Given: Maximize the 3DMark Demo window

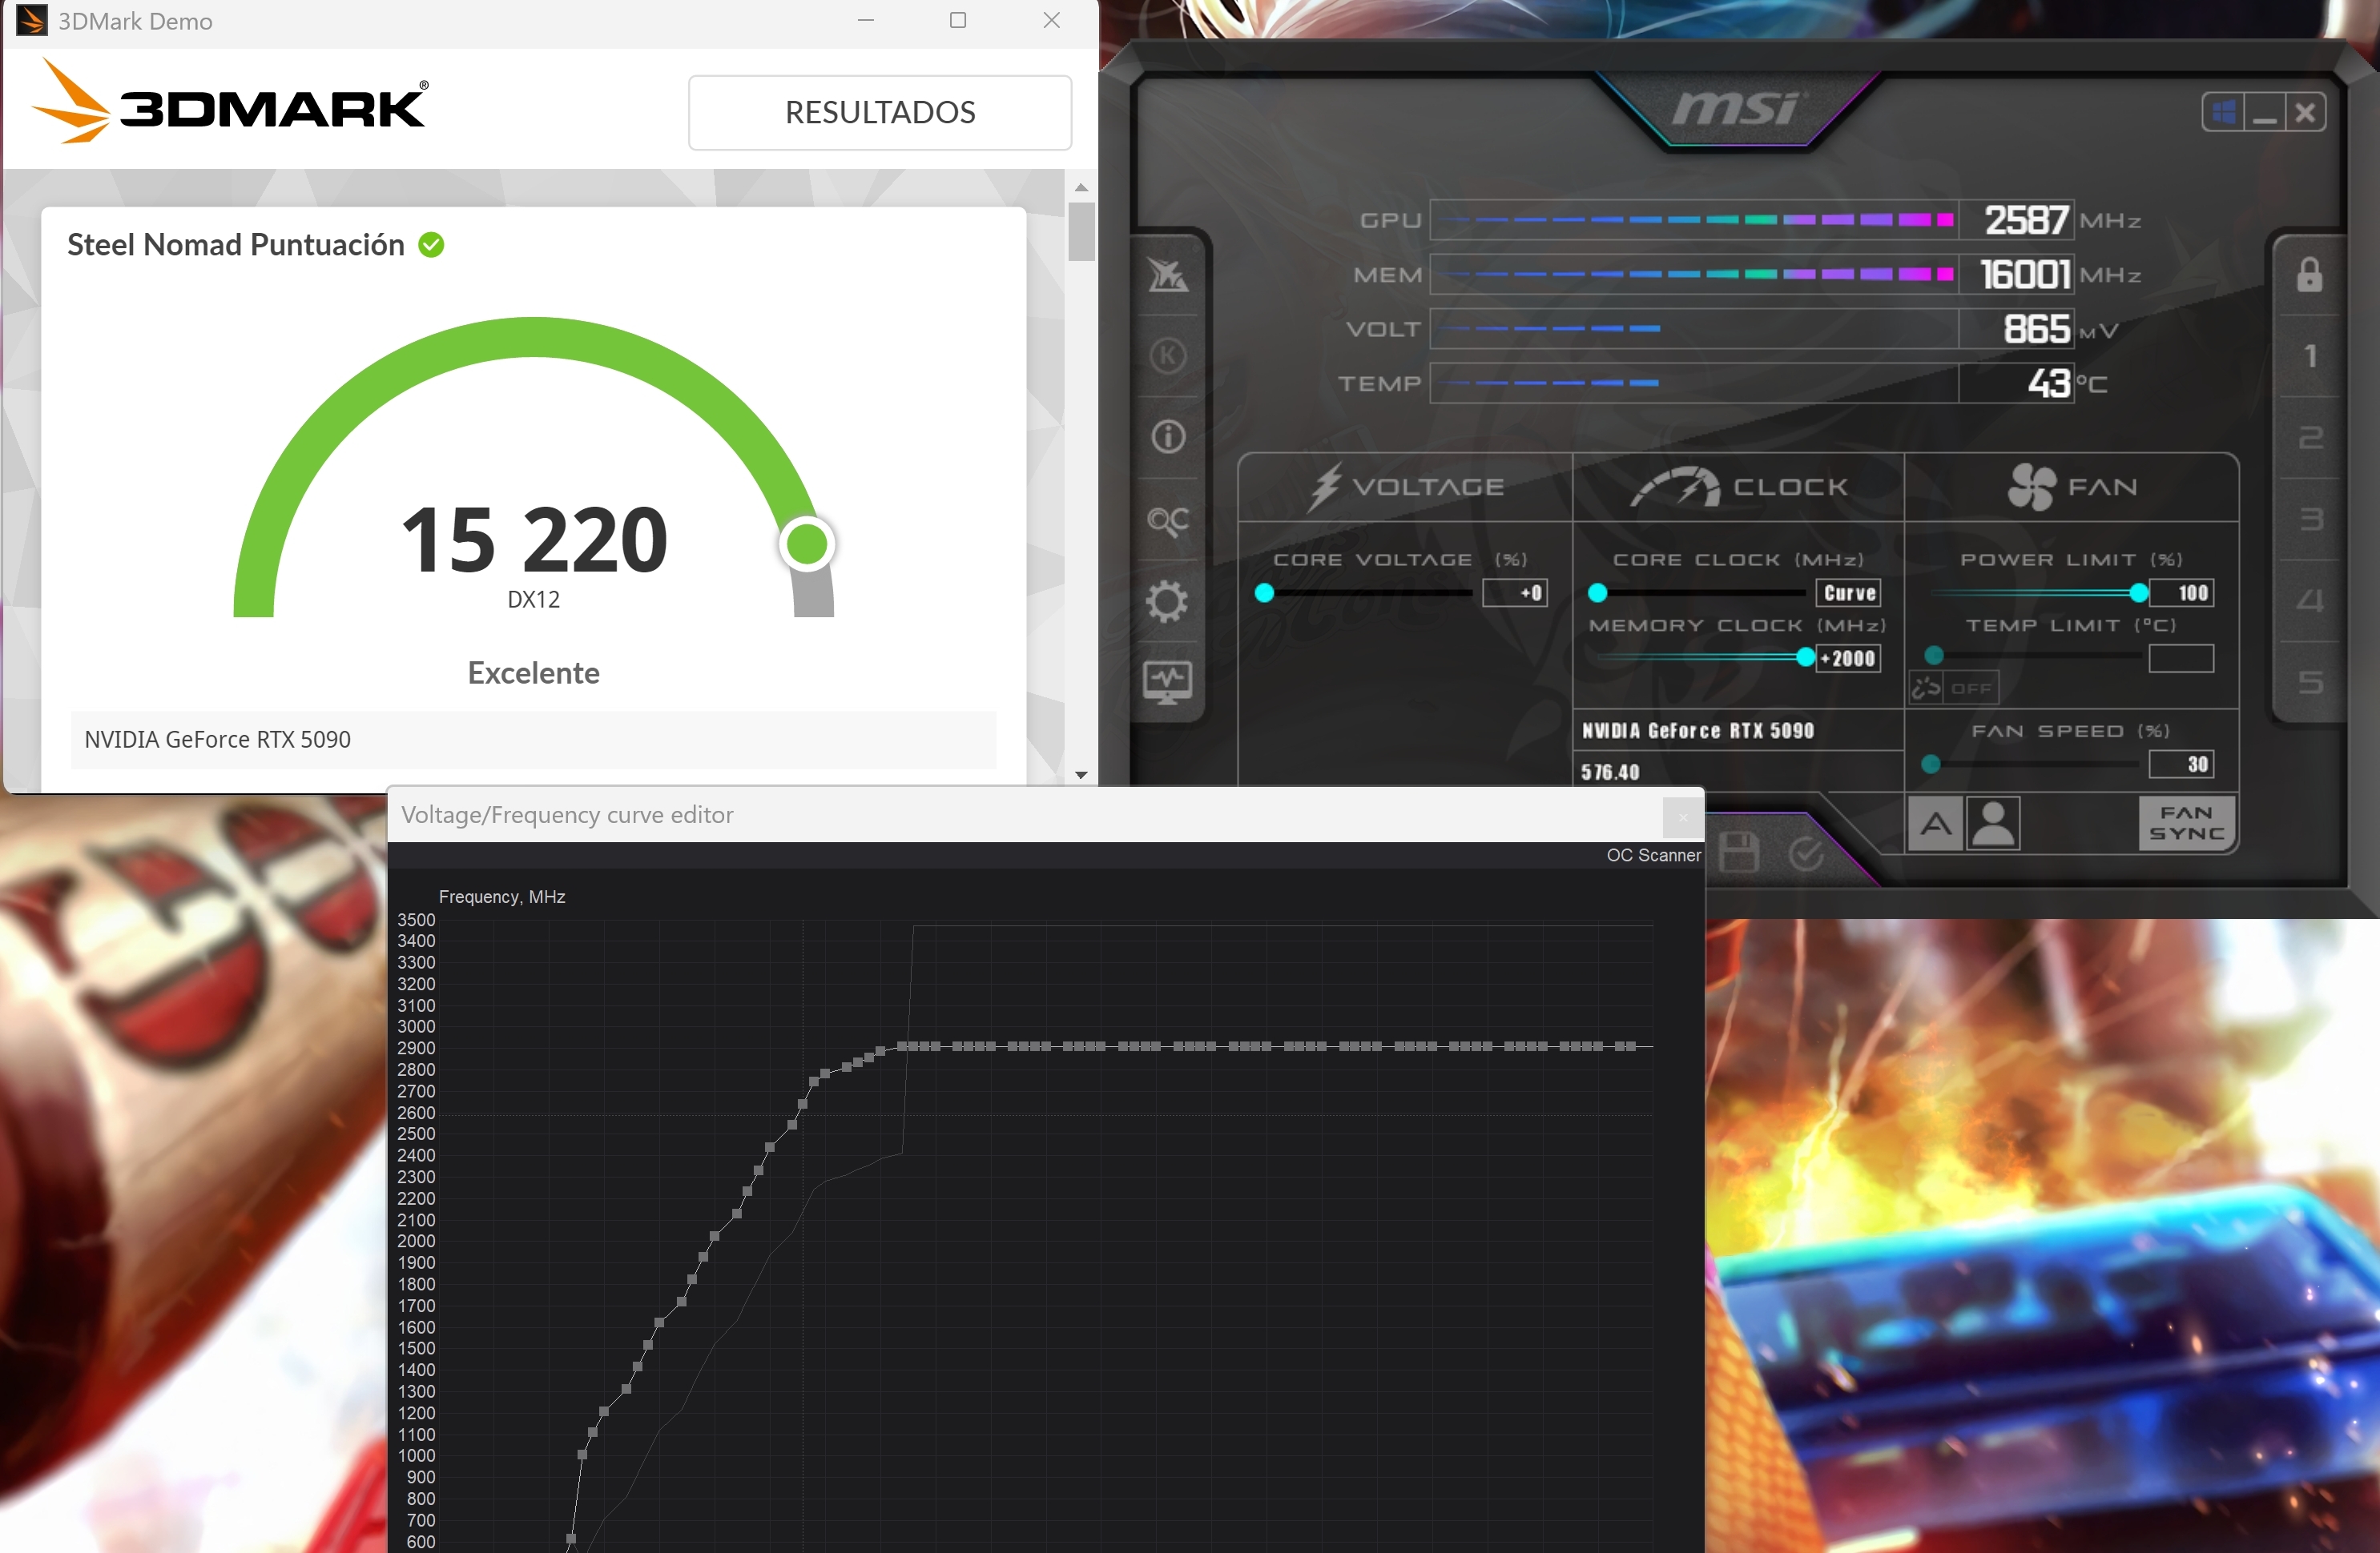Looking at the screenshot, I should tap(958, 20).
